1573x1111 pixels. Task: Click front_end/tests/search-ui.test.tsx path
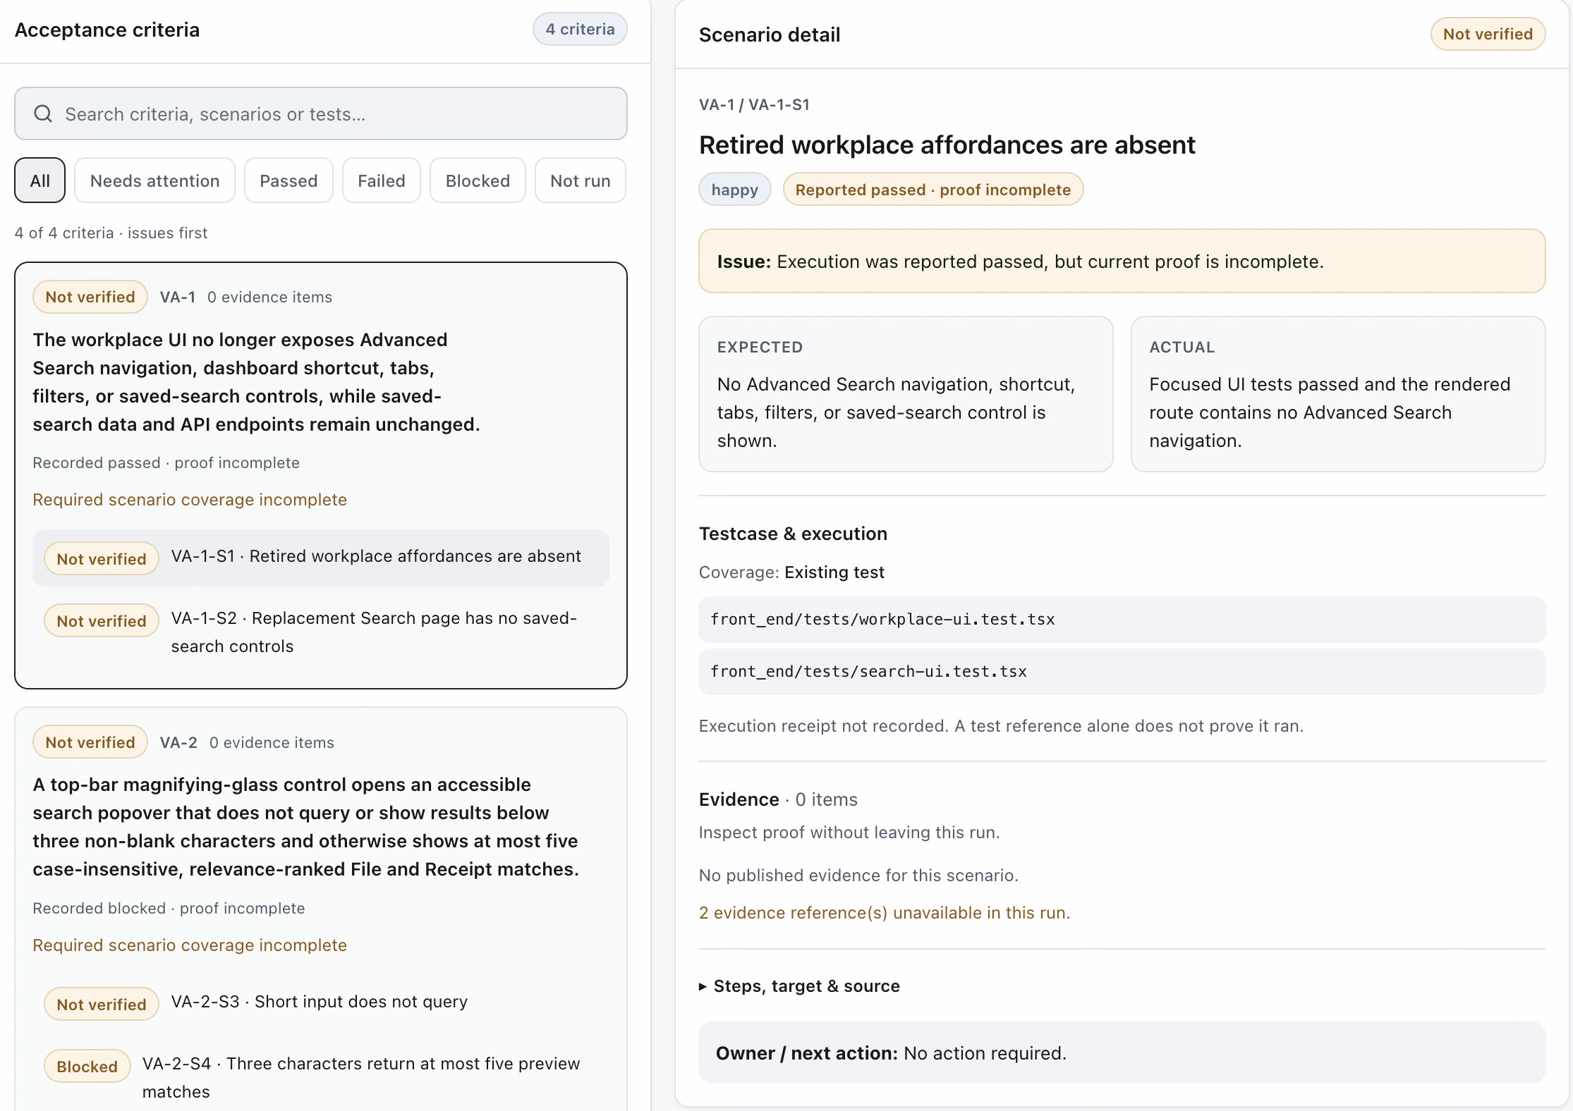(1122, 671)
